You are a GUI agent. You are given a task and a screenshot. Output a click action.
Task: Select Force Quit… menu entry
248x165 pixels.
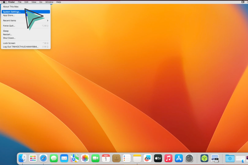tap(26, 26)
